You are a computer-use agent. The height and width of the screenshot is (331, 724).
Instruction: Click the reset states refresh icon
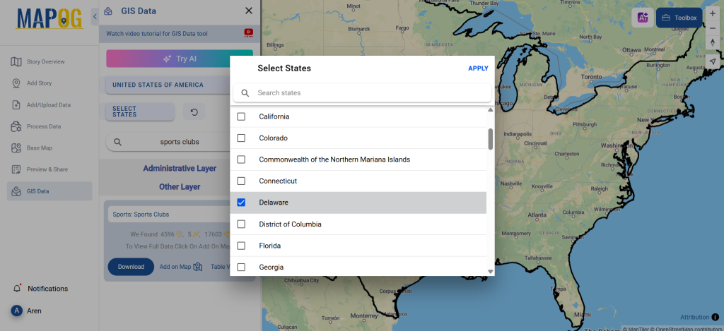[x=194, y=112]
